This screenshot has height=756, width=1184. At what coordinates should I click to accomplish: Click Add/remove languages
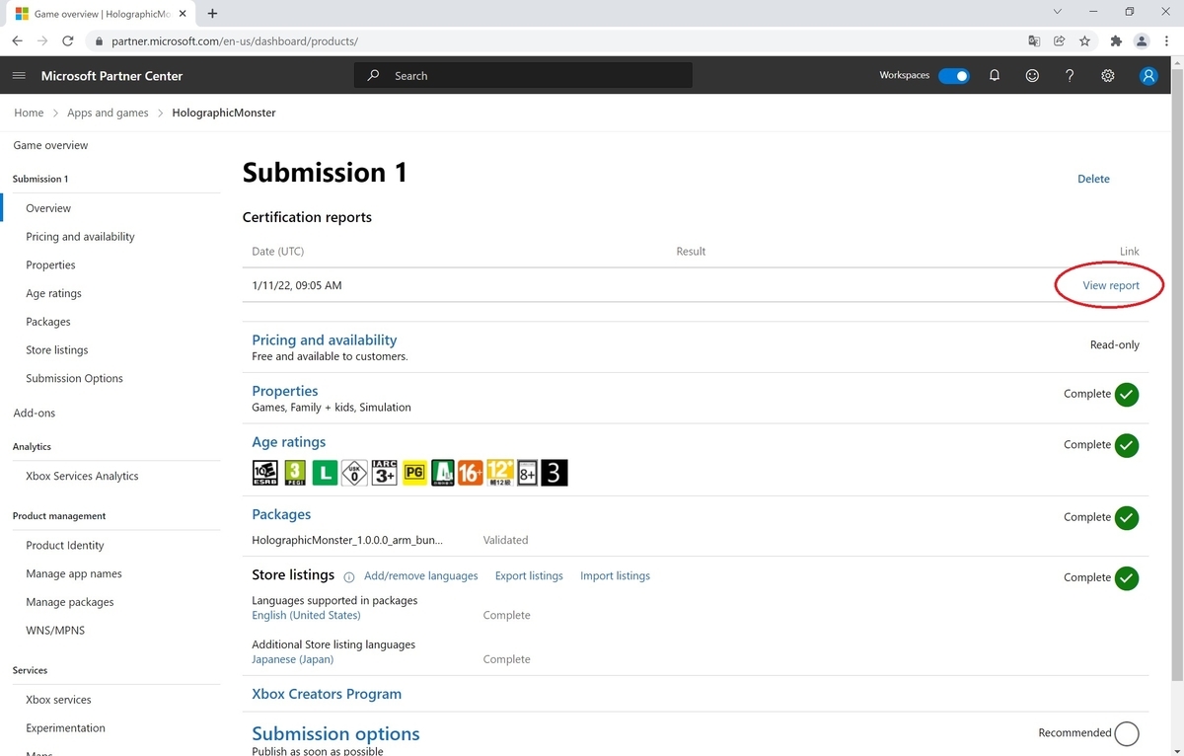(x=420, y=576)
